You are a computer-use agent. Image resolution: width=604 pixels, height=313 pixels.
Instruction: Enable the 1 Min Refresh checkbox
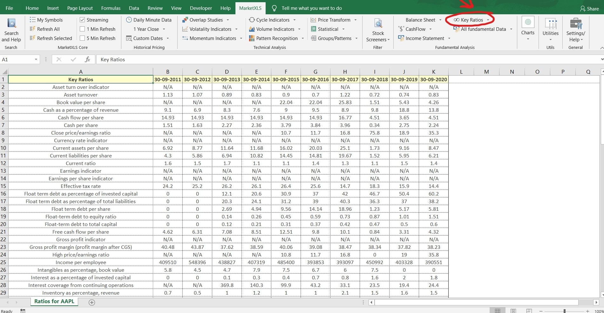(82, 29)
